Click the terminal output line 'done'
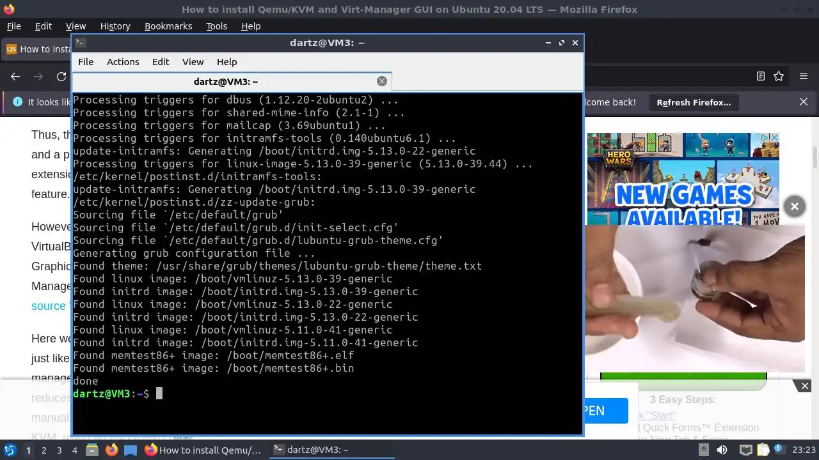 86,381
